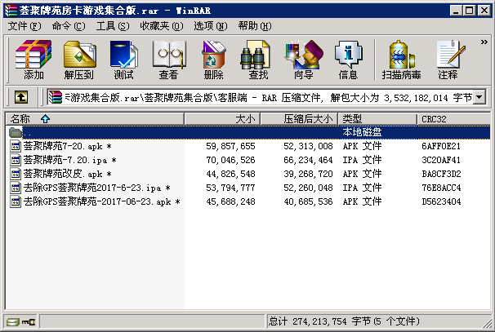Select file 荟聚牌苑7-20.apk
The image size is (495, 332).
63,146
